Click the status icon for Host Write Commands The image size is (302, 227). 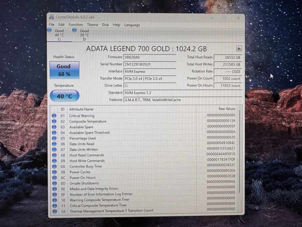pyautogui.click(x=54, y=161)
